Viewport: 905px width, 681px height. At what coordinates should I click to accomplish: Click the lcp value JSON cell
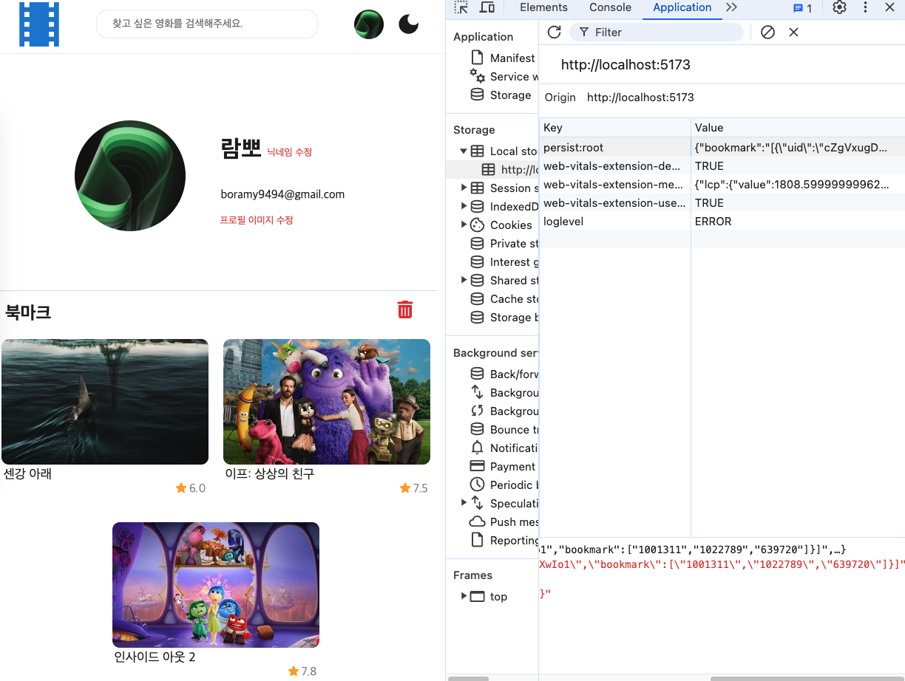click(798, 184)
